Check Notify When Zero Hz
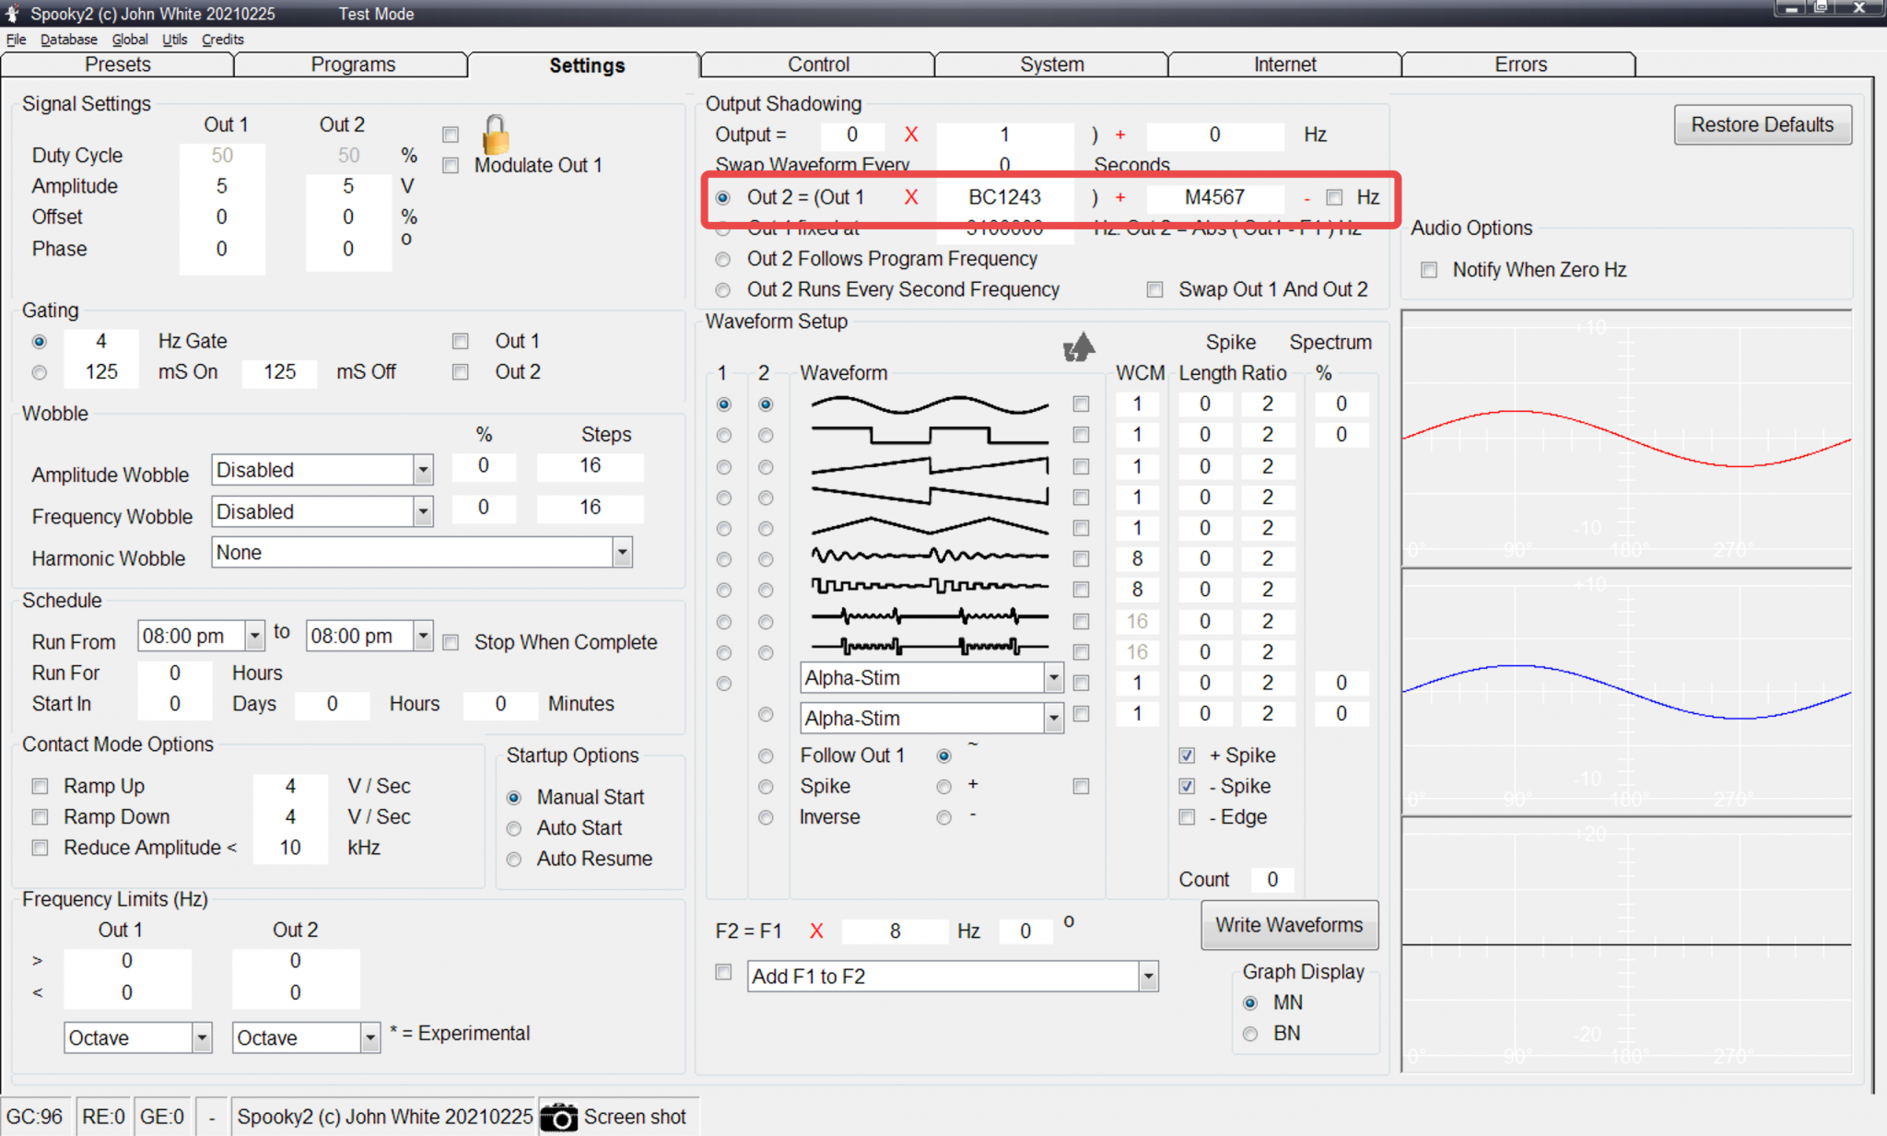 (x=1429, y=270)
